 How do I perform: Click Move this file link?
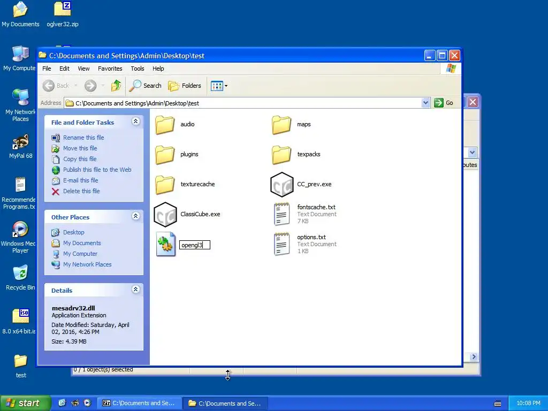[80, 149]
